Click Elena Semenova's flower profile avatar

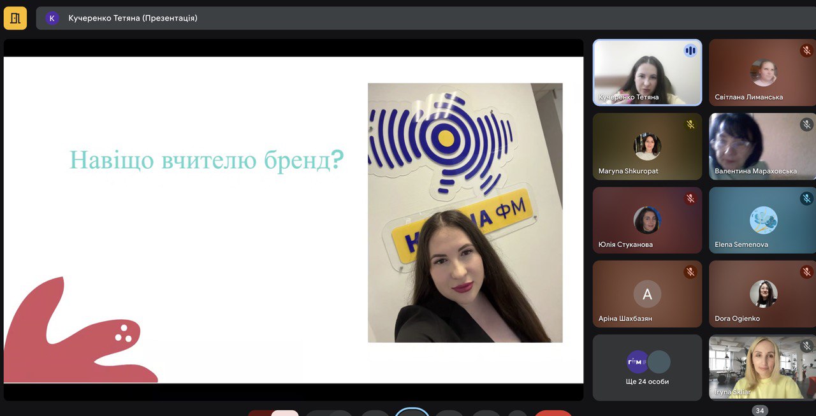(x=763, y=220)
